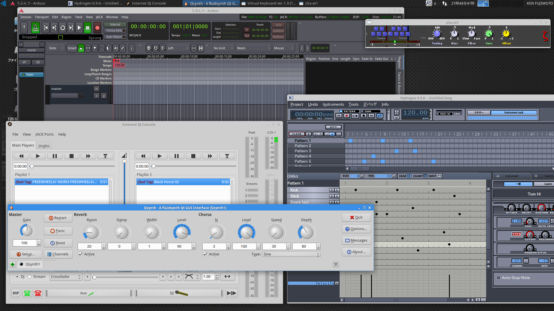Open the Left zoom focus dropdown
Screen dimensions: 554x311
point(178,48)
